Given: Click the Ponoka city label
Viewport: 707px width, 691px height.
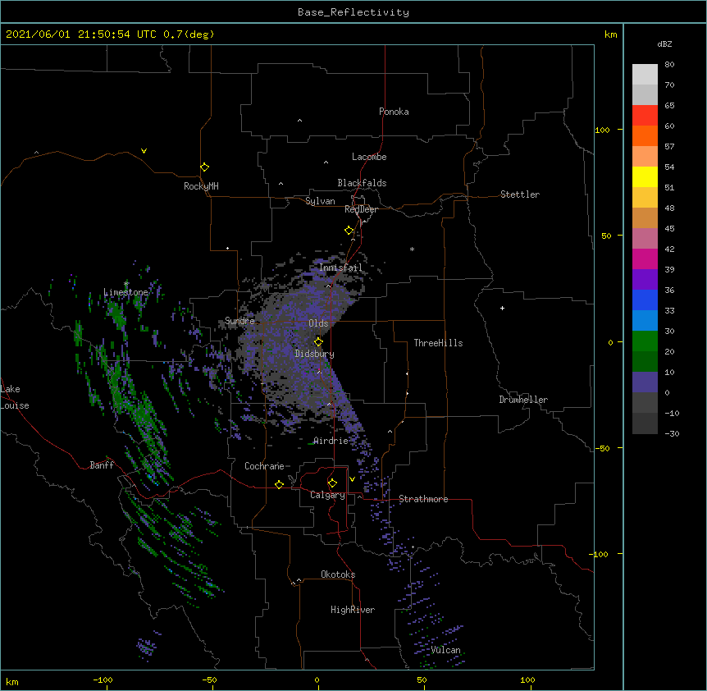Looking at the screenshot, I should click(x=394, y=112).
